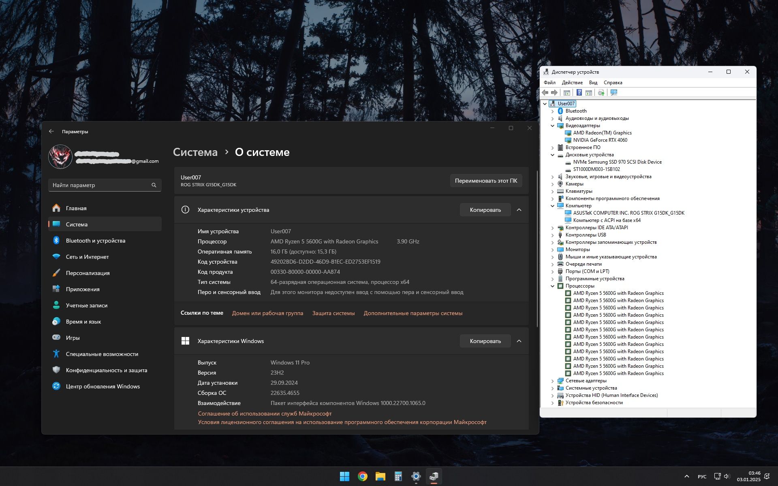
Task: Expand the Bluetooth node in Device Manager
Action: pos(552,111)
